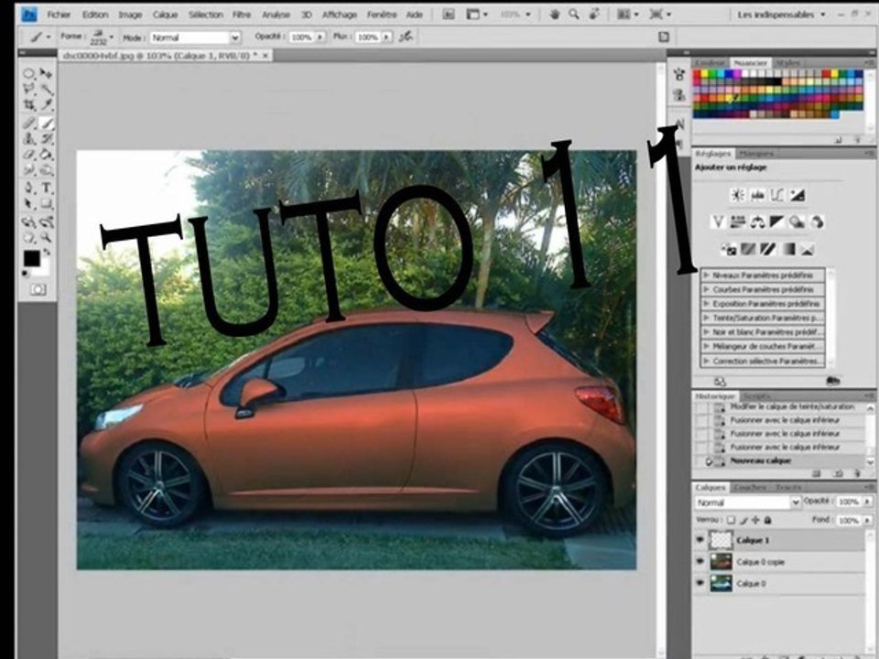
Task: Click the white background color swatch
Action: tap(44, 268)
